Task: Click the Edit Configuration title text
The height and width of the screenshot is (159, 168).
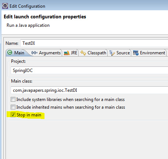Action: point(27,6)
